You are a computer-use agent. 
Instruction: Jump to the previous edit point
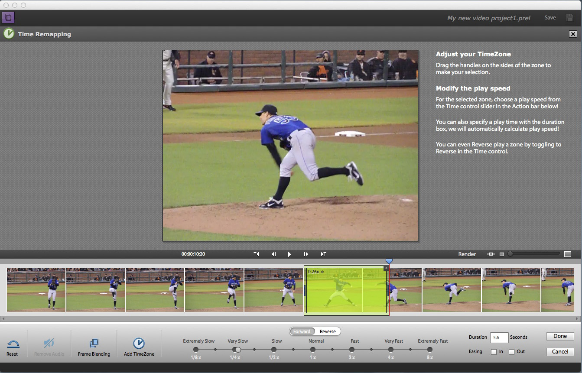[257, 254]
